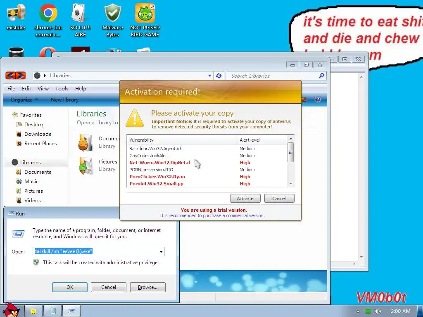
Task: Open the View menu
Action: [x=43, y=88]
